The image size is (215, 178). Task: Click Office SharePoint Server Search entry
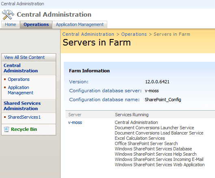click(146, 143)
